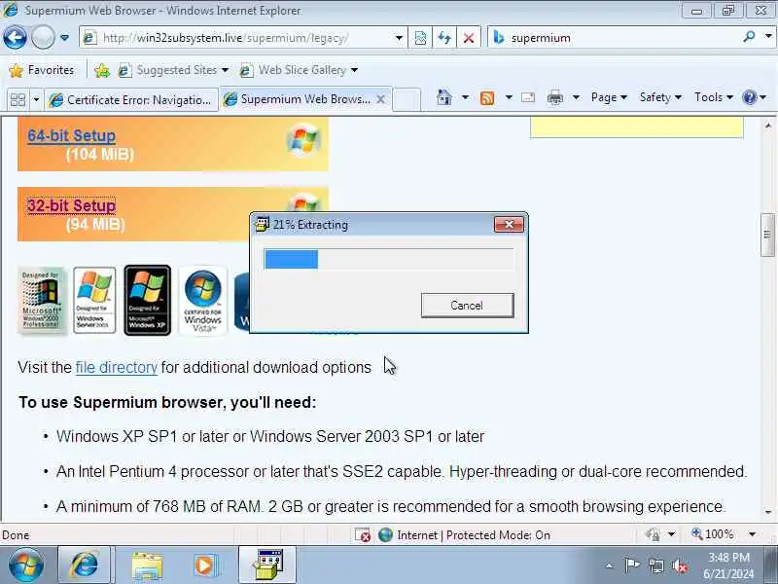
Task: Open the Page menu
Action: pyautogui.click(x=609, y=97)
